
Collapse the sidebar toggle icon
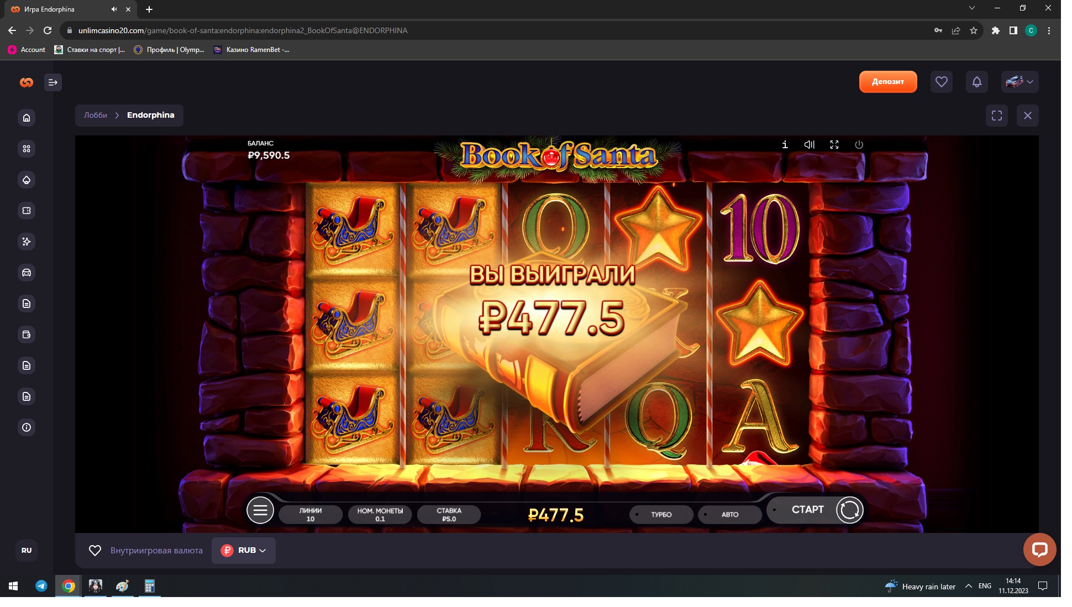pos(53,82)
